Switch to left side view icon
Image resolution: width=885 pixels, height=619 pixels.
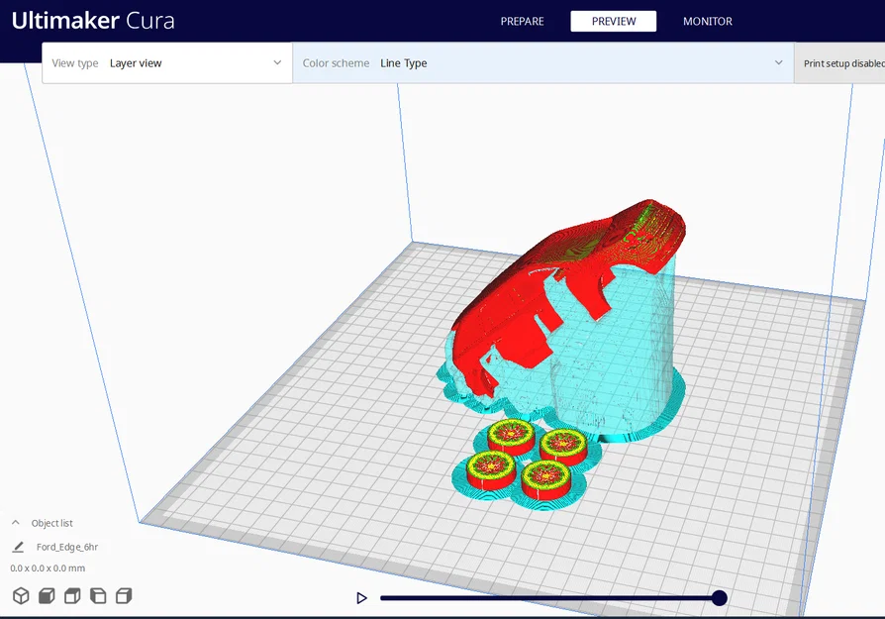(x=98, y=596)
